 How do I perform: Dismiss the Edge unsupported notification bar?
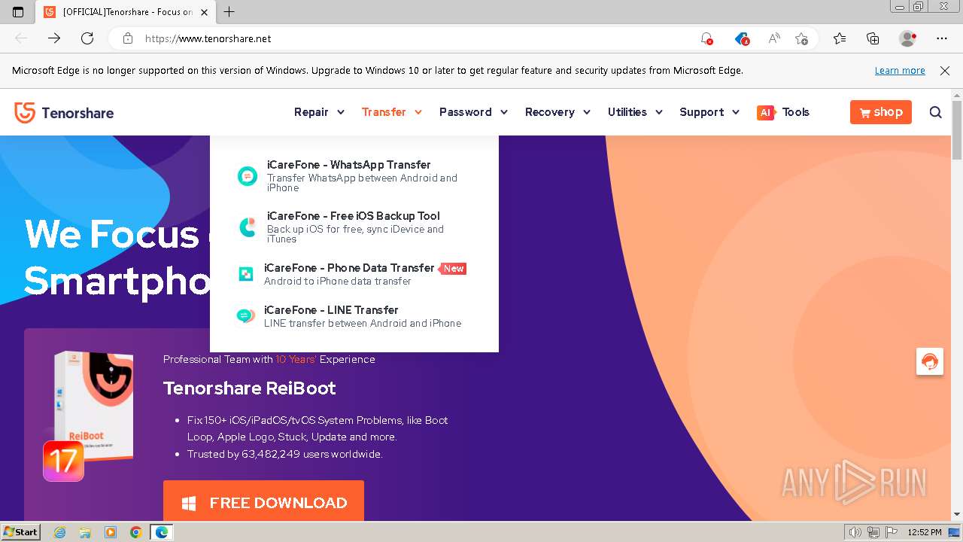pos(945,71)
